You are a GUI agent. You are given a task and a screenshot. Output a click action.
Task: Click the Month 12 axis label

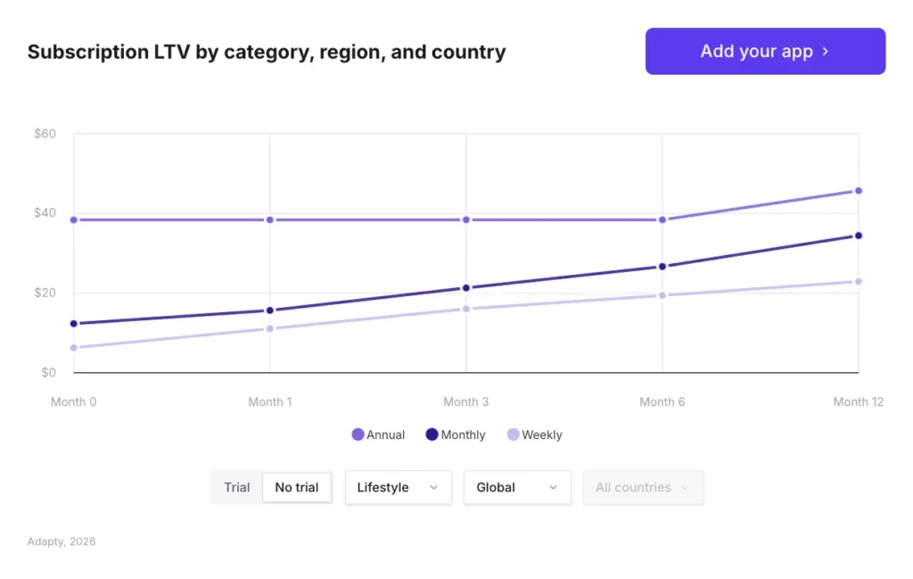click(858, 401)
